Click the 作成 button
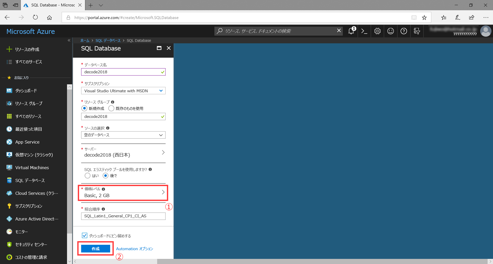This screenshot has height=264, width=493. tap(96, 249)
